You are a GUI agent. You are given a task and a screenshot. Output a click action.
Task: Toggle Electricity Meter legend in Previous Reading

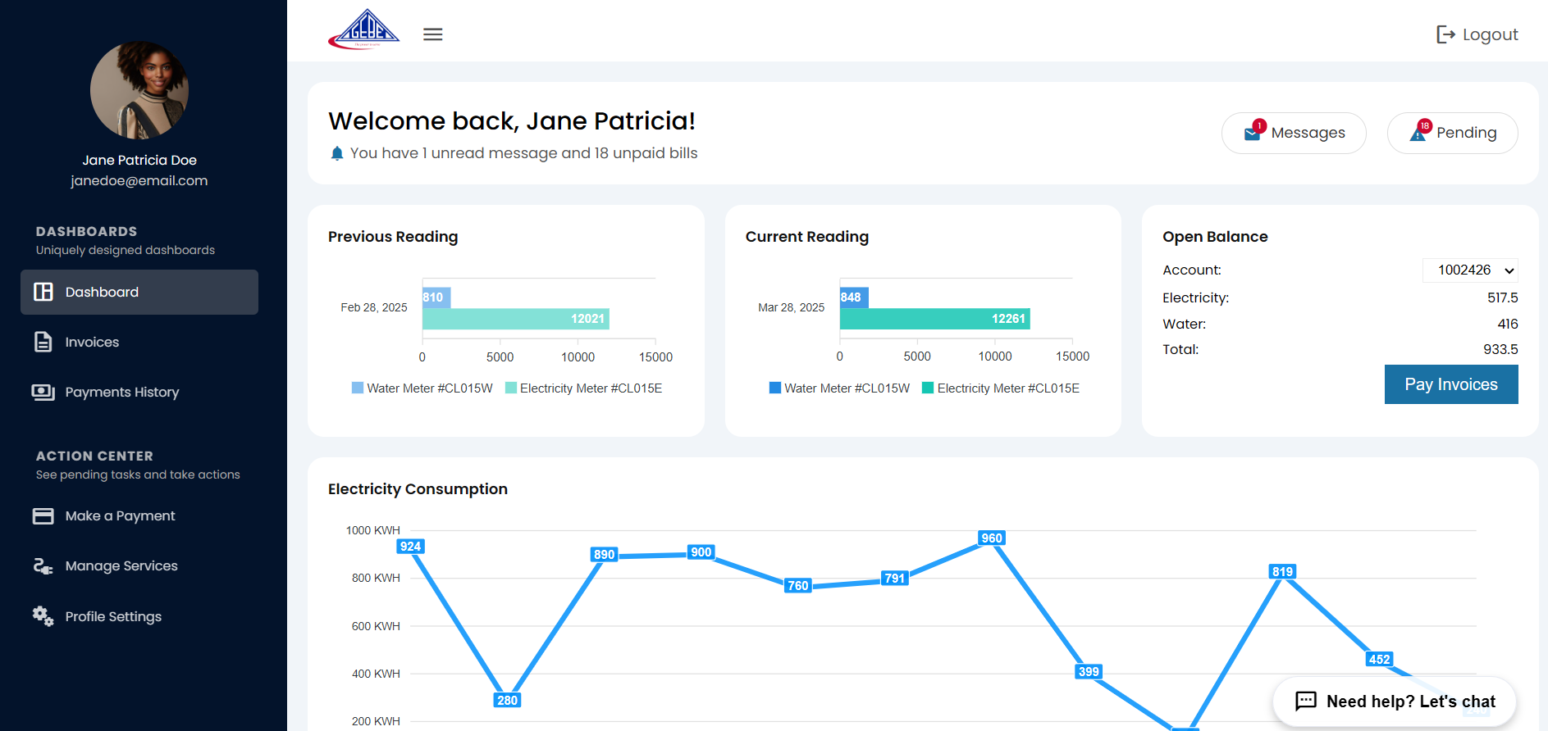click(583, 388)
